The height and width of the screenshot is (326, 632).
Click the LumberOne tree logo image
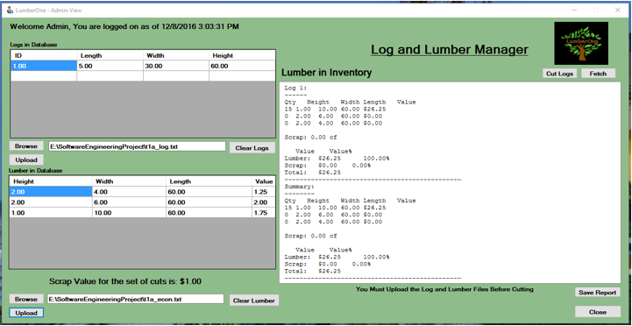coord(581,43)
